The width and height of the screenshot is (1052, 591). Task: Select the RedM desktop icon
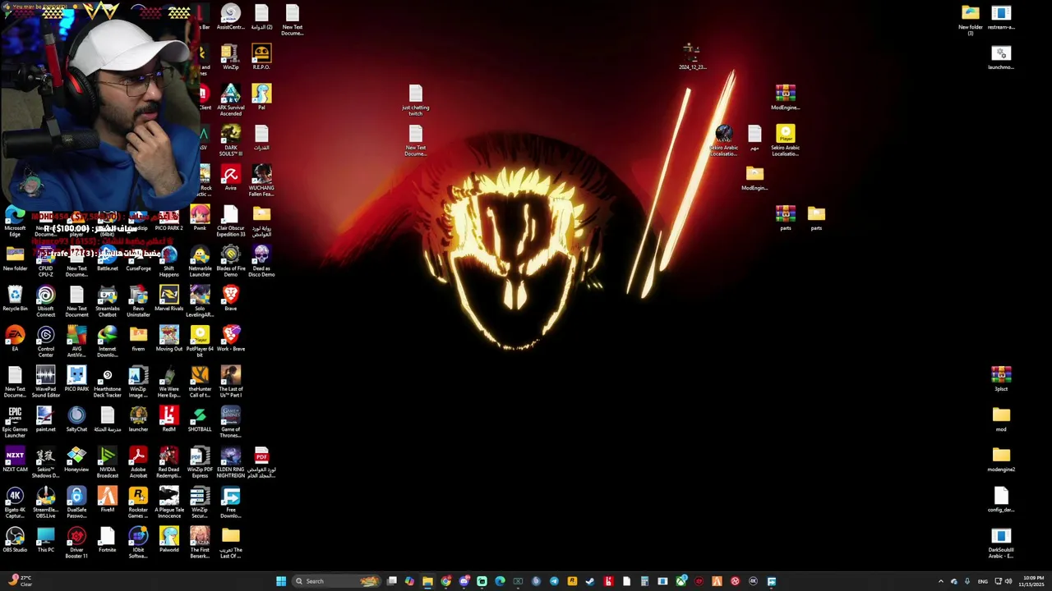pyautogui.click(x=168, y=419)
